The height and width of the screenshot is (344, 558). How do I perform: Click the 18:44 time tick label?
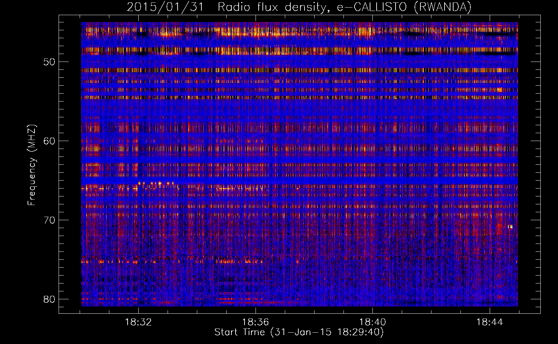pyautogui.click(x=490, y=322)
